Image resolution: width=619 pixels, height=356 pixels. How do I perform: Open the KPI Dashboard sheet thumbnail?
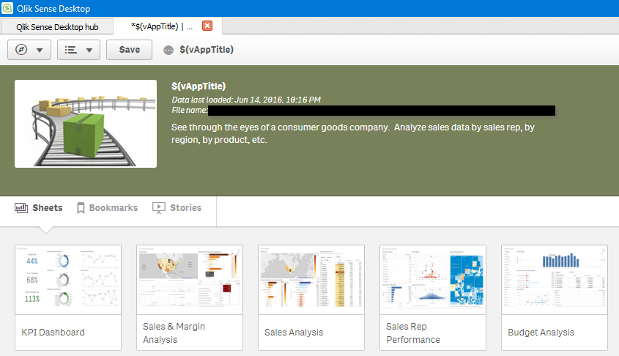tap(68, 280)
